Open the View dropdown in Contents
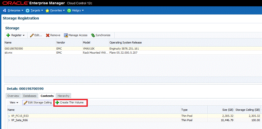 14,102
